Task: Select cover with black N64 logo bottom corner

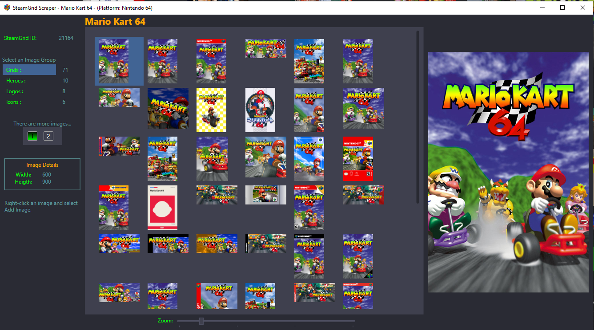Action: coord(358,256)
